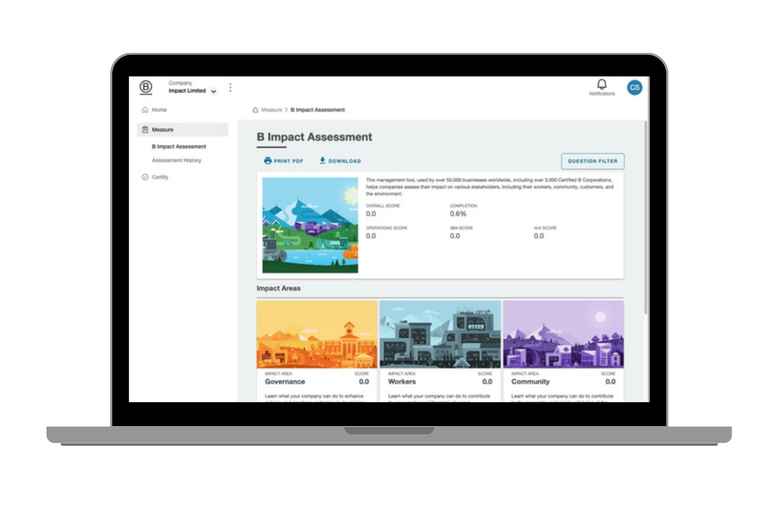
Task: Open the Notifications bell
Action: 602,87
